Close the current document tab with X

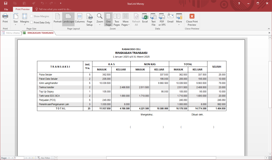269,33
